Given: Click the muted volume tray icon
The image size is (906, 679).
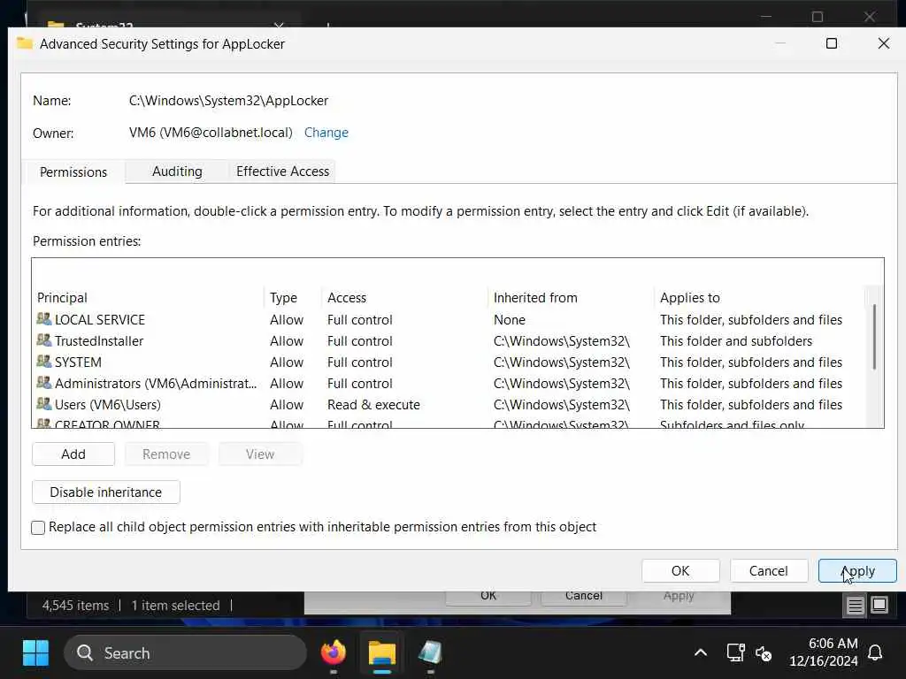Looking at the screenshot, I should pos(764,653).
